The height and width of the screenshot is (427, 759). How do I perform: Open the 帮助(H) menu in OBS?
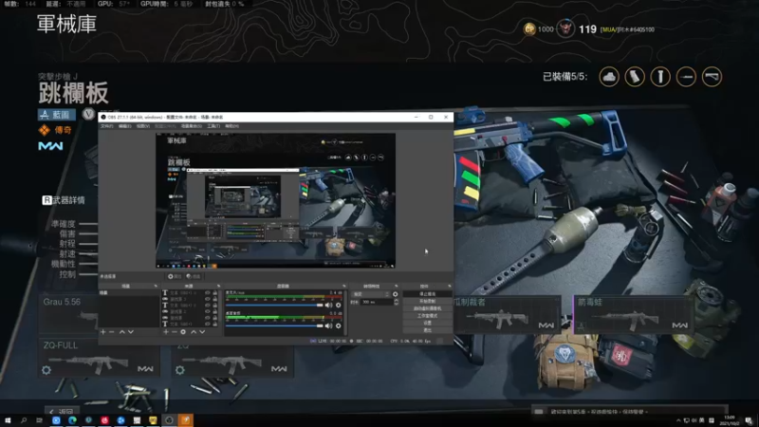click(x=231, y=126)
